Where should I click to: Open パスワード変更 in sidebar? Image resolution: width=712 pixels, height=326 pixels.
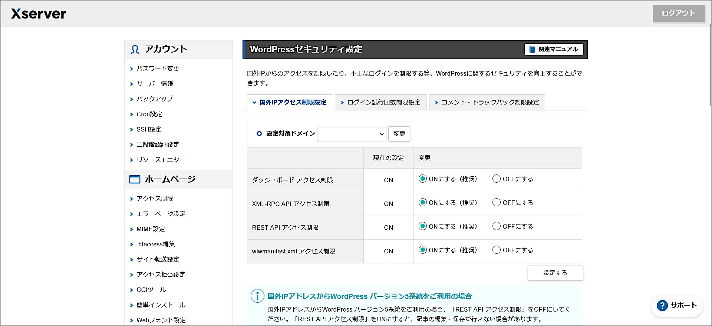(x=158, y=69)
